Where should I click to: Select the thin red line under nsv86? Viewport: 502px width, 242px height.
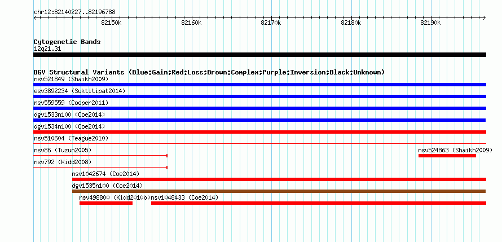[x=100, y=156]
